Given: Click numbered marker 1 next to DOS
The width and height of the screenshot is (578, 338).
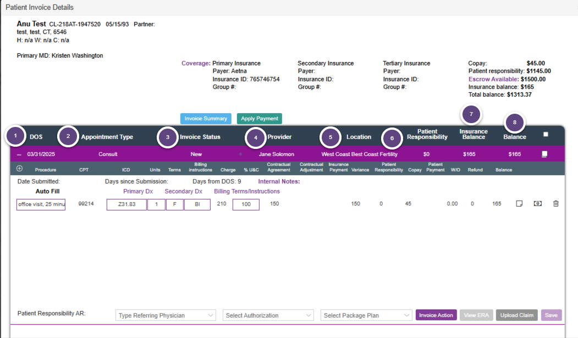Looking at the screenshot, I should (16, 136).
